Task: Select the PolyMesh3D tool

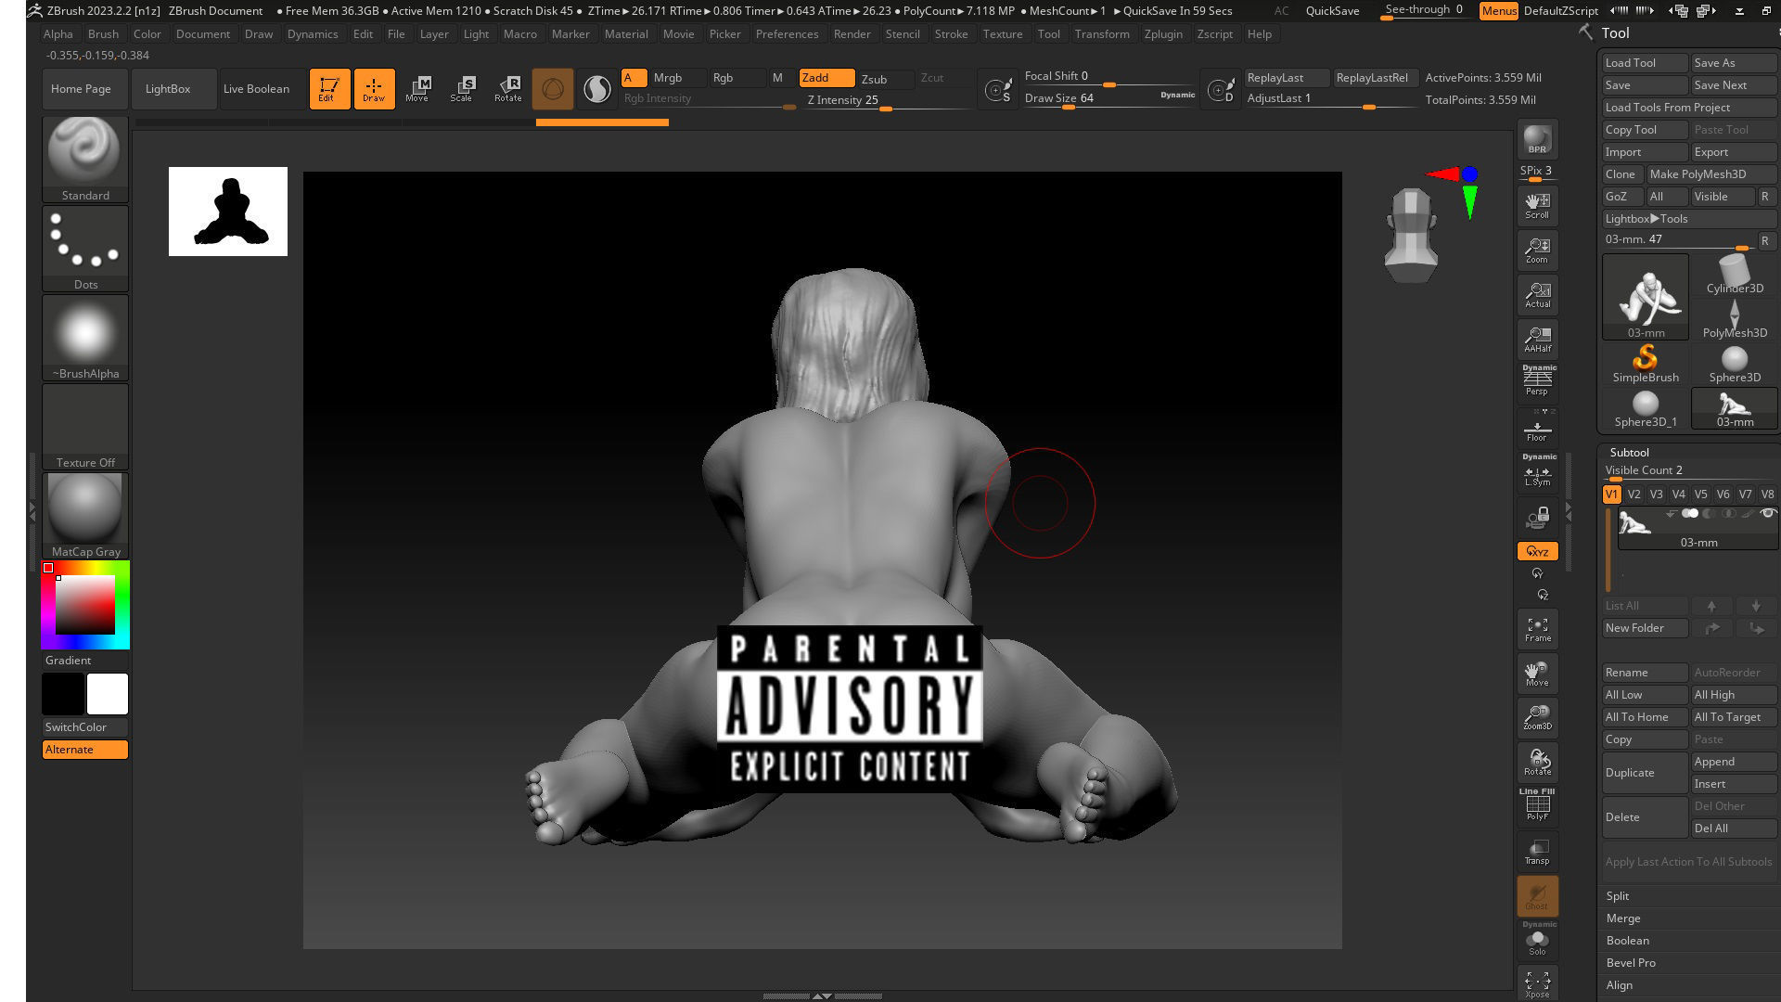Action: click(x=1735, y=319)
